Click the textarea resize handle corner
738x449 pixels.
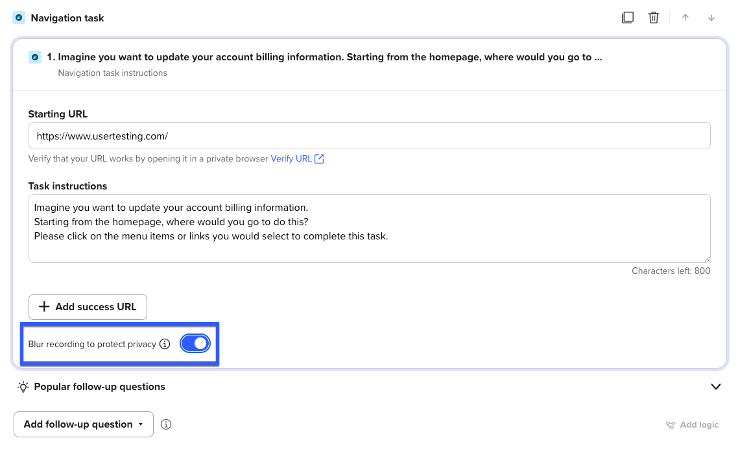coord(707,258)
